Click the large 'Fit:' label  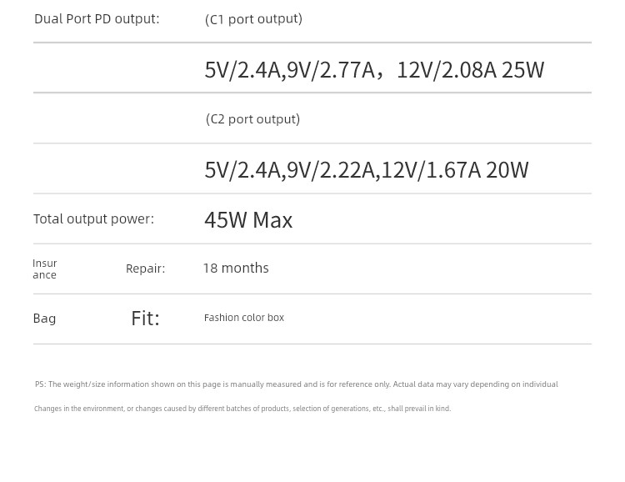click(x=146, y=319)
